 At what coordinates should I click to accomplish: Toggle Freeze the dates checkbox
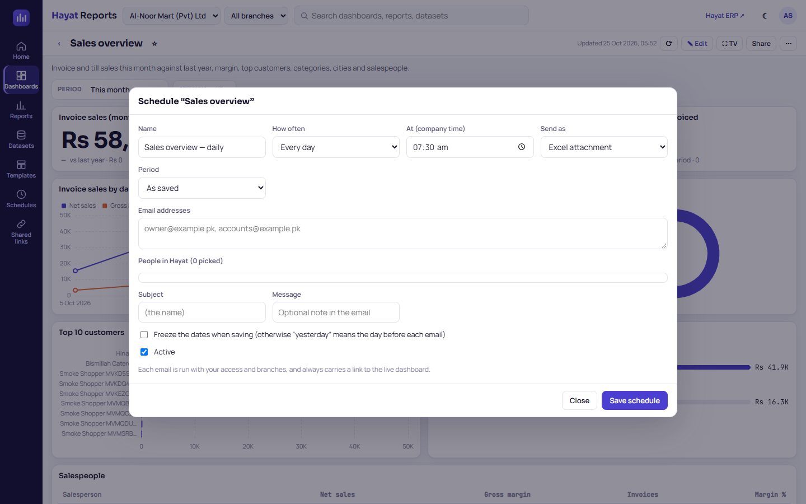pyautogui.click(x=144, y=335)
